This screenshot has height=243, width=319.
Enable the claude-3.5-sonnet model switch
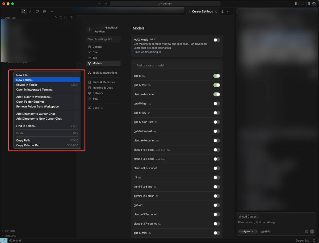(x=217, y=168)
